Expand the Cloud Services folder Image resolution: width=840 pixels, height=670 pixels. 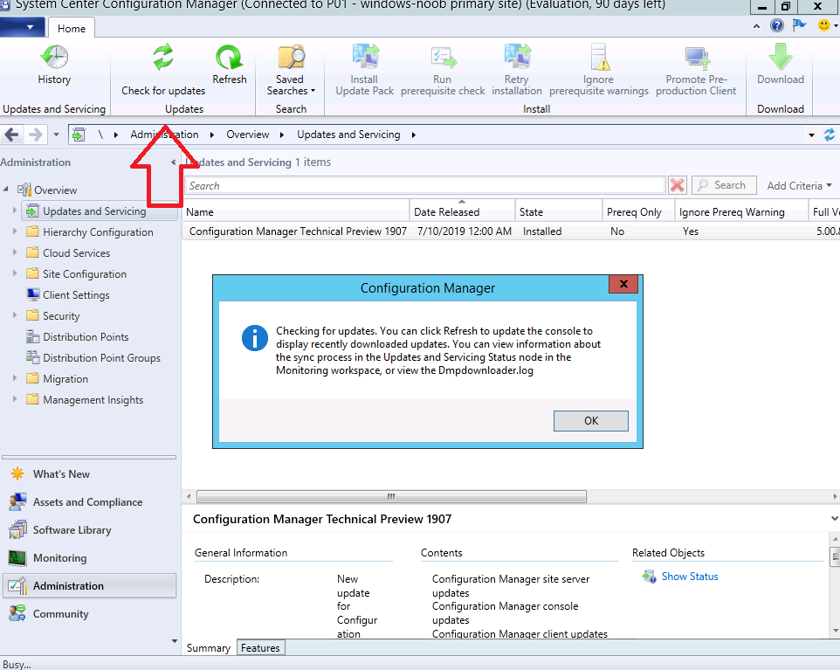click(x=15, y=252)
